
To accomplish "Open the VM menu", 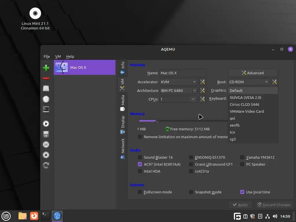I will coord(58,56).
